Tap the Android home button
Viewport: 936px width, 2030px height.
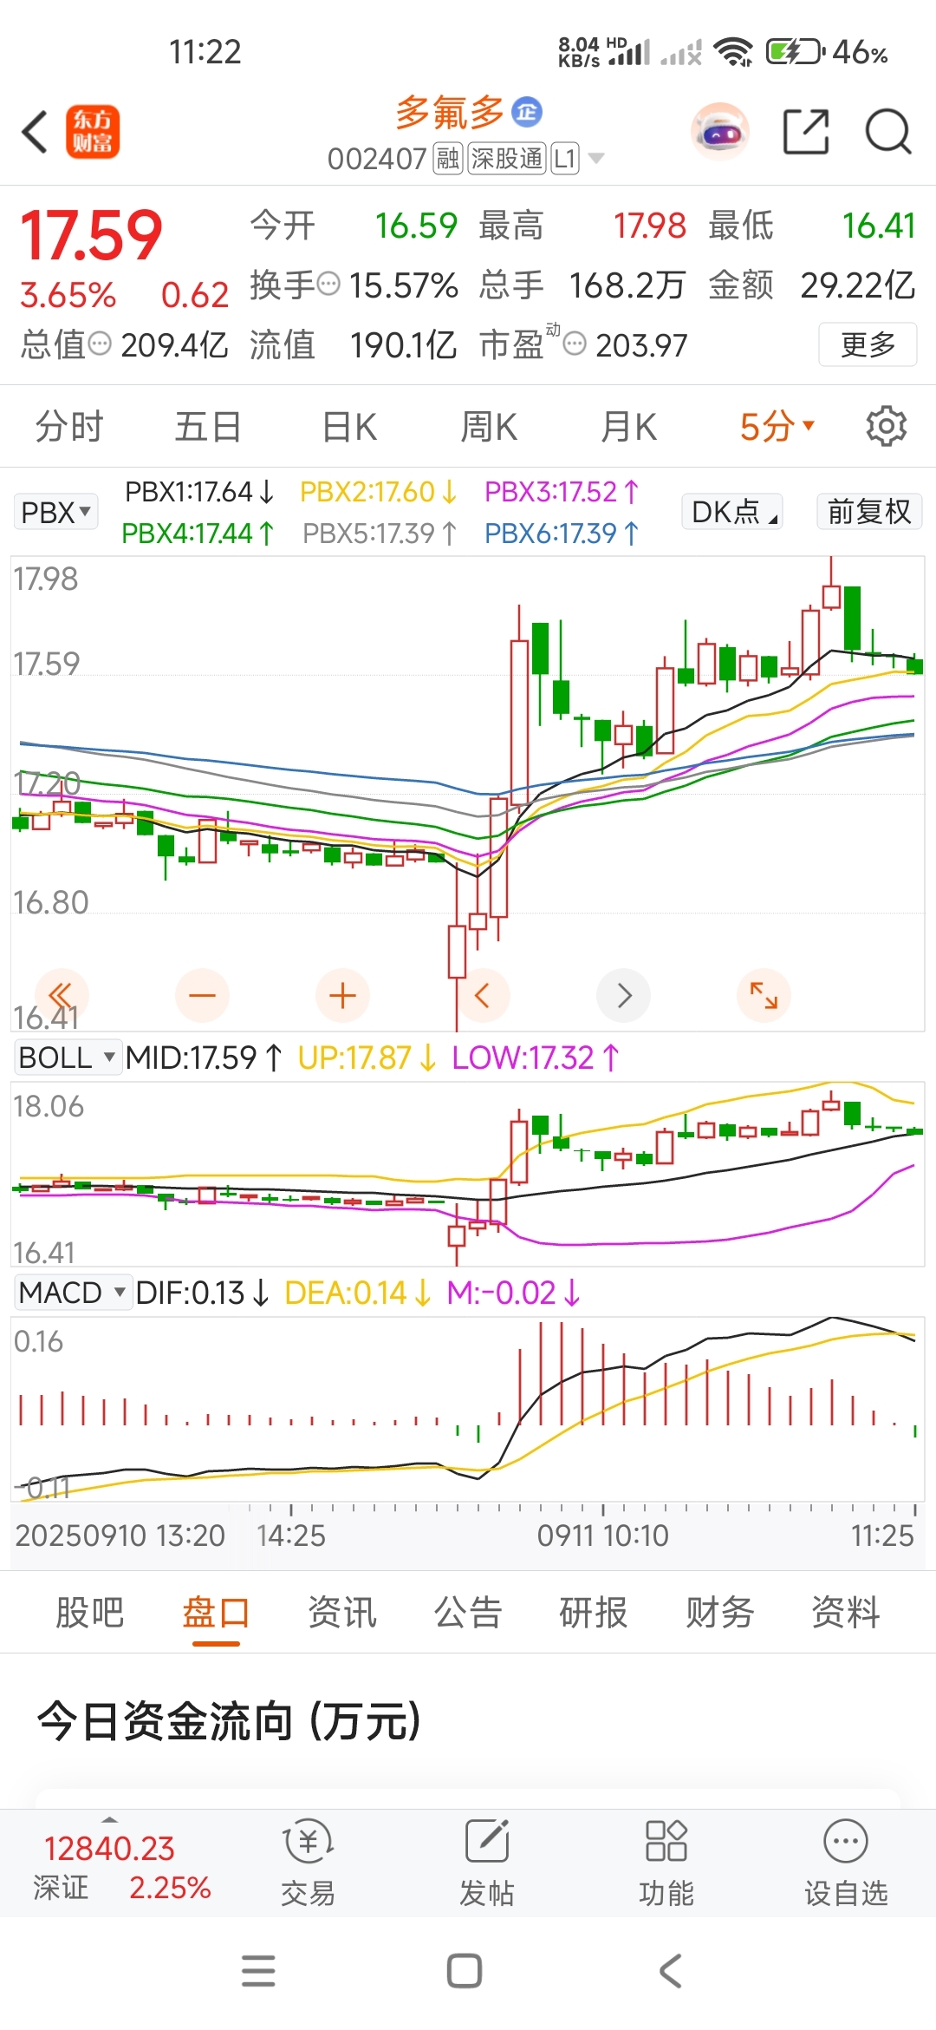coord(465,1971)
